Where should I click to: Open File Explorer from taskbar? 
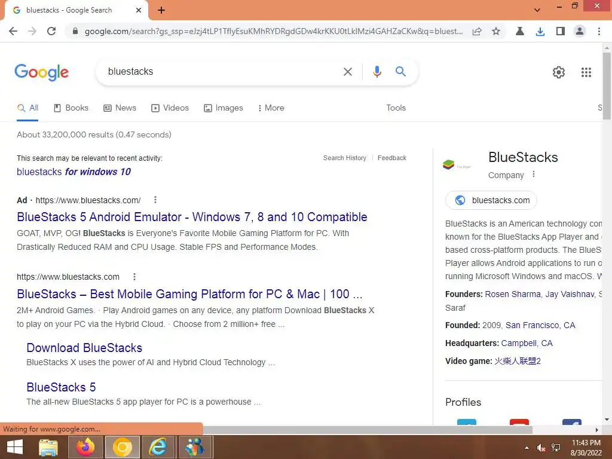coord(48,447)
